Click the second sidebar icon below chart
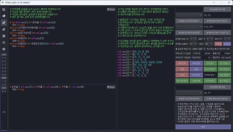The image size is (233, 132). click(x=4, y=16)
